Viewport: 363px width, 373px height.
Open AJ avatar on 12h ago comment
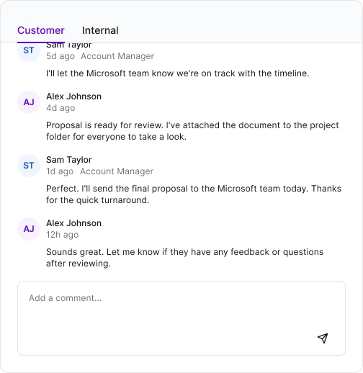pyautogui.click(x=29, y=229)
